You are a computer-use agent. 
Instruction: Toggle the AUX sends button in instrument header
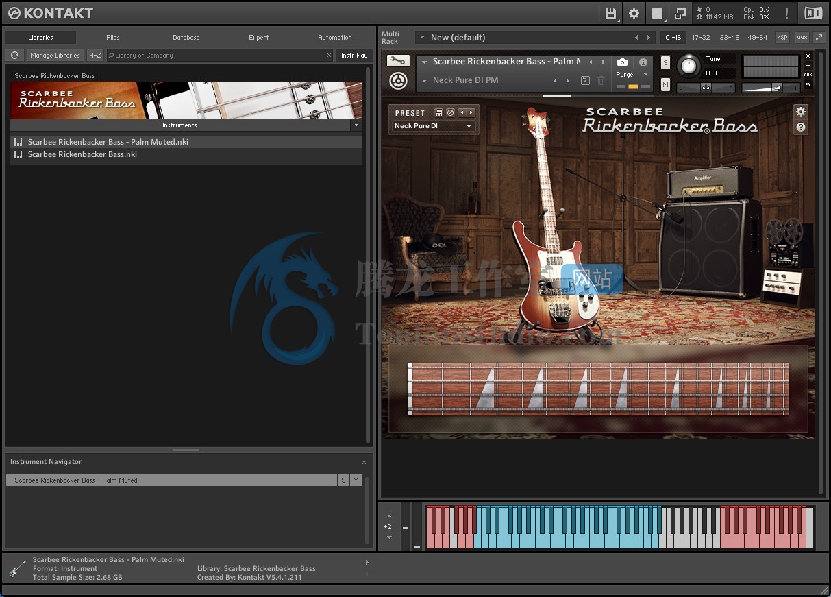coord(808,75)
